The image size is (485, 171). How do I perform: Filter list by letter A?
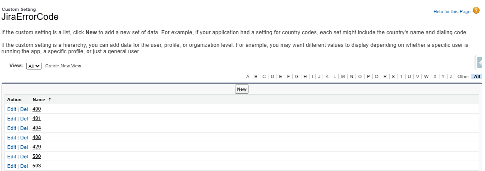[x=248, y=76]
